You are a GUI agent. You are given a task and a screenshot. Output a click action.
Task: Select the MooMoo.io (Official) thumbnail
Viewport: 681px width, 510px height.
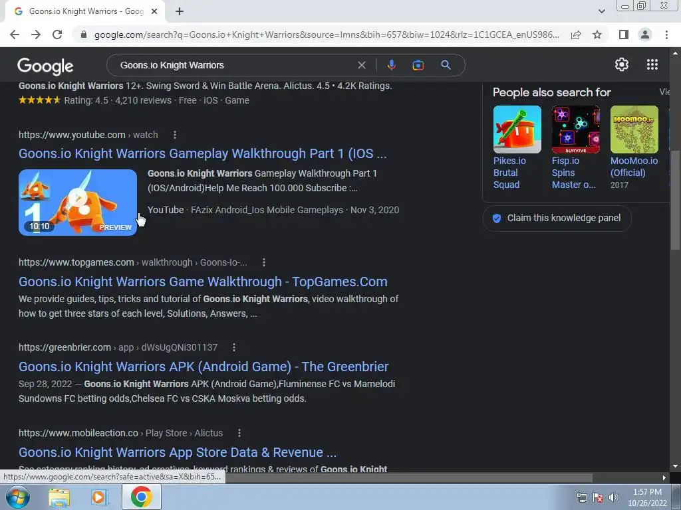(x=634, y=129)
